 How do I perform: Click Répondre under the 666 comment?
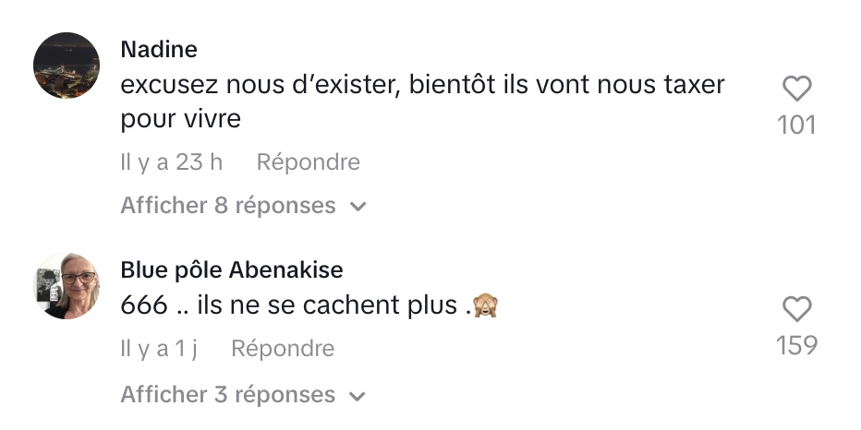pos(283,349)
